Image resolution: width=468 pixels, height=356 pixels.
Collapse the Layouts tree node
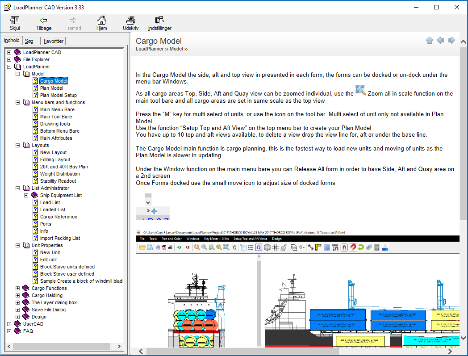17,146
